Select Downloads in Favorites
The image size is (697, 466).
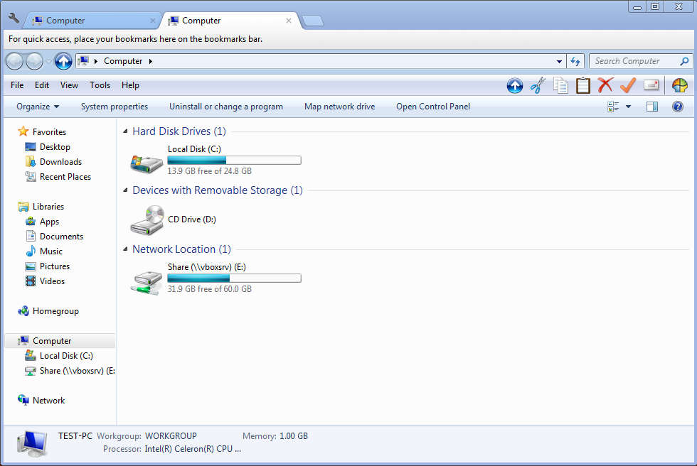coord(60,161)
